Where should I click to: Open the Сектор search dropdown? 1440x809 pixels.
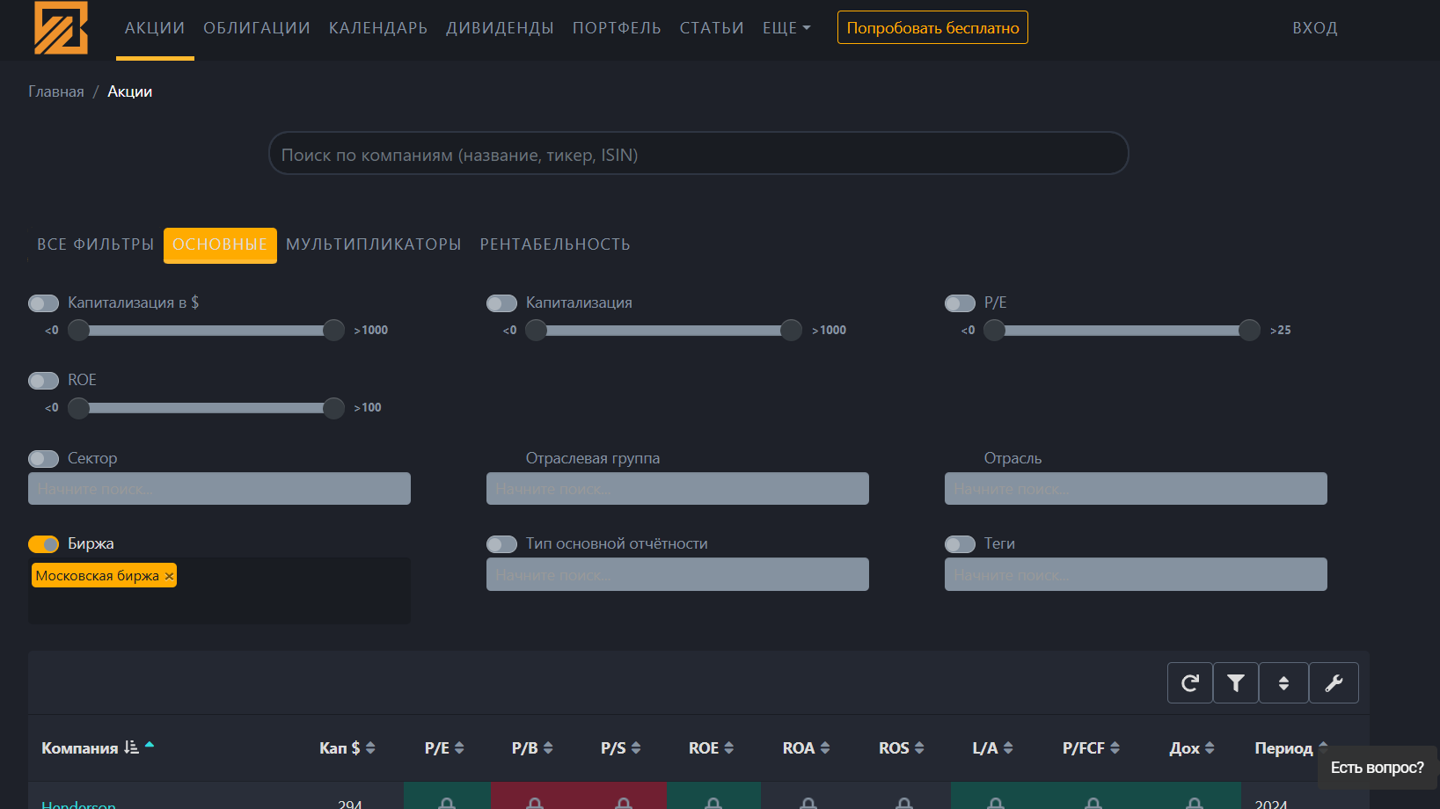219,489
